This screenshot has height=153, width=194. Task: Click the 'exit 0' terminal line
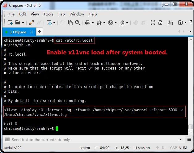click(11, 124)
